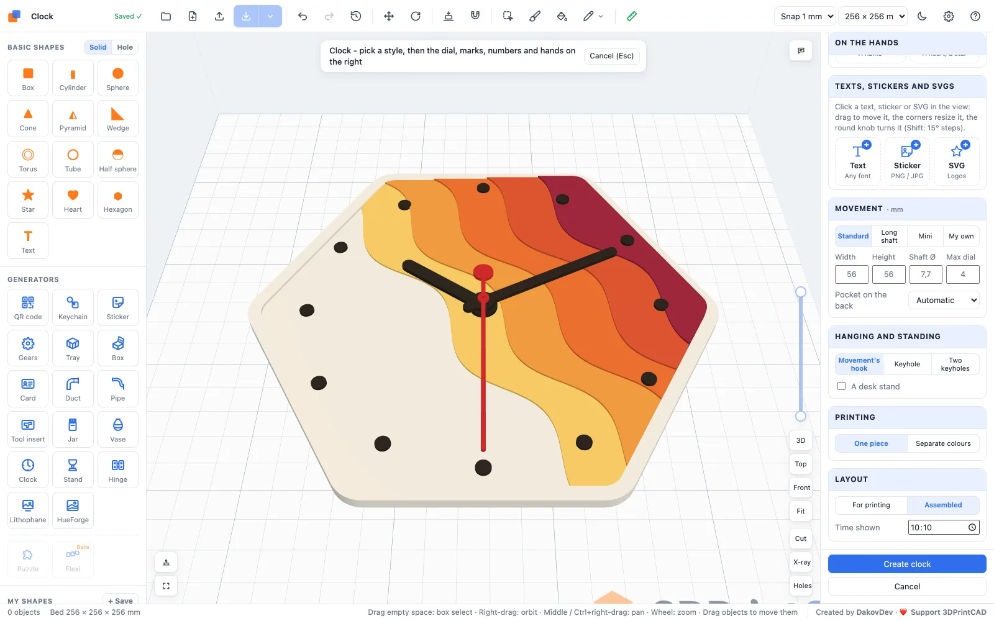
Task: Choose the Hinge generator
Action: [x=117, y=470]
